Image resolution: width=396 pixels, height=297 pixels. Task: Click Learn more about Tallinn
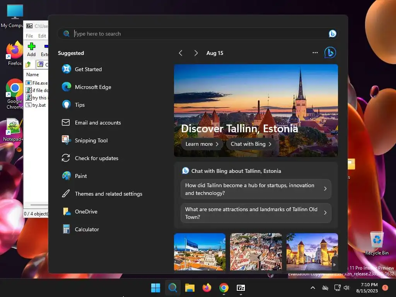(202, 144)
